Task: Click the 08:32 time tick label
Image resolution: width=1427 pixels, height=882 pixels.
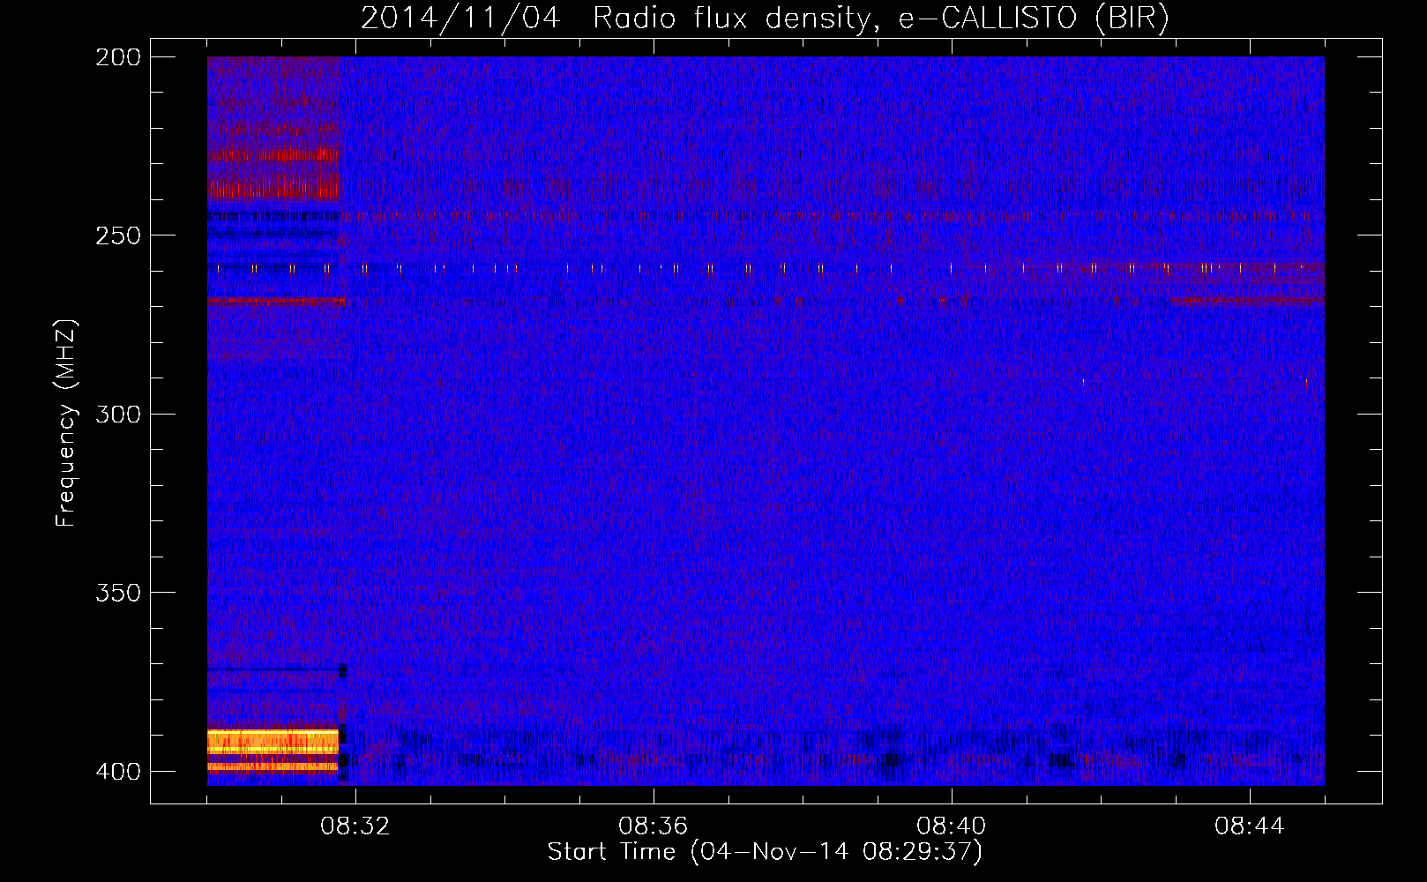Action: 355,826
